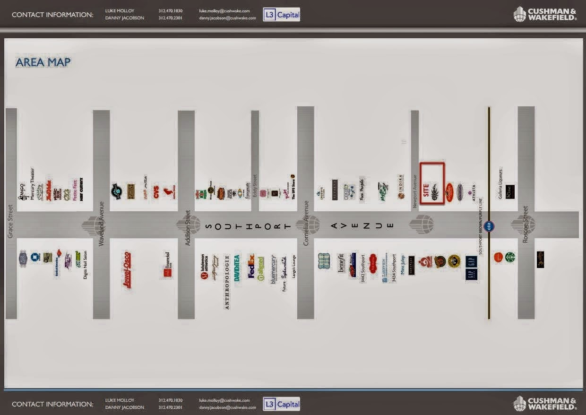Click LUKE MOLLOY name in header

(x=119, y=10)
